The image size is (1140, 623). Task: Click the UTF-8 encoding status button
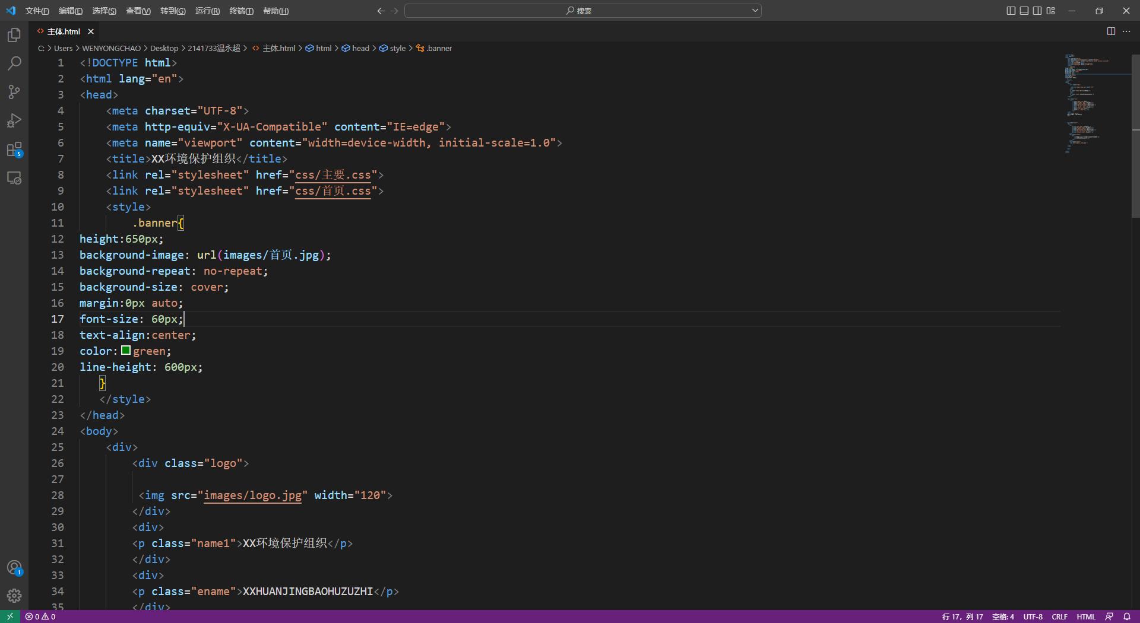pyautogui.click(x=1033, y=616)
